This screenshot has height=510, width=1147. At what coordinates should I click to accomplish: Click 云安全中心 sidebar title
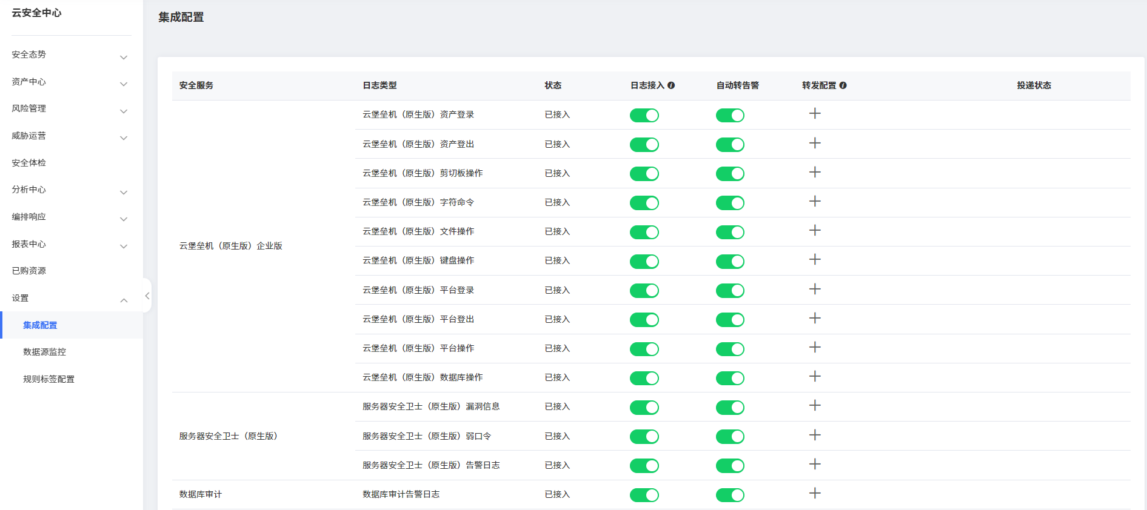[x=36, y=13]
